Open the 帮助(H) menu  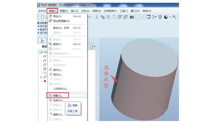(x=147, y=11)
